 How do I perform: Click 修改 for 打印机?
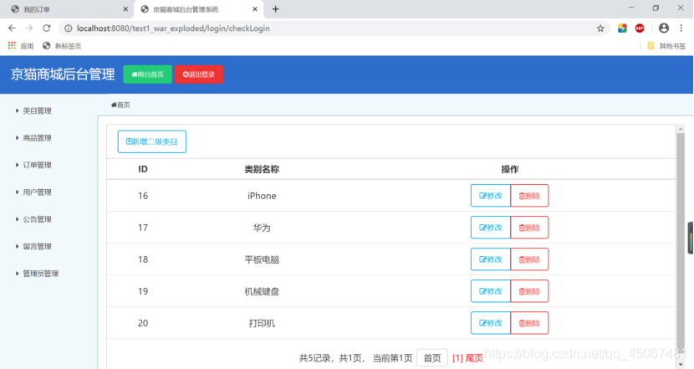point(491,323)
